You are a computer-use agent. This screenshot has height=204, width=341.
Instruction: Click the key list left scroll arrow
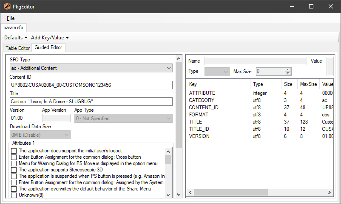coord(190,192)
